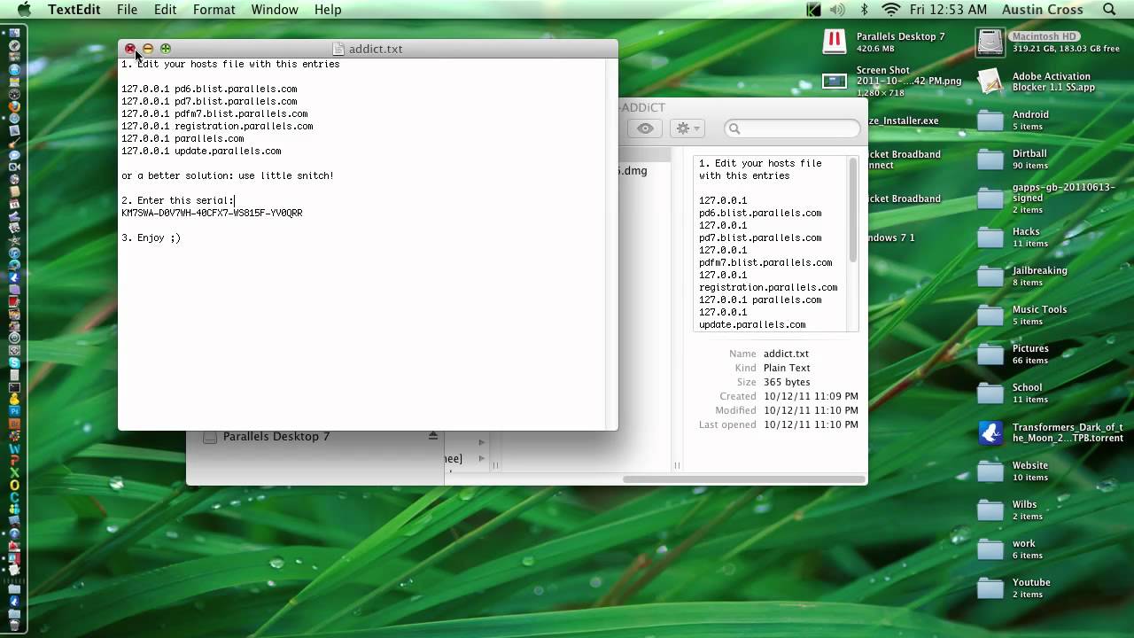Screen dimensions: 1134x638
Task: Click the Created date 10/12/11 11:09 PM
Action: [811, 396]
